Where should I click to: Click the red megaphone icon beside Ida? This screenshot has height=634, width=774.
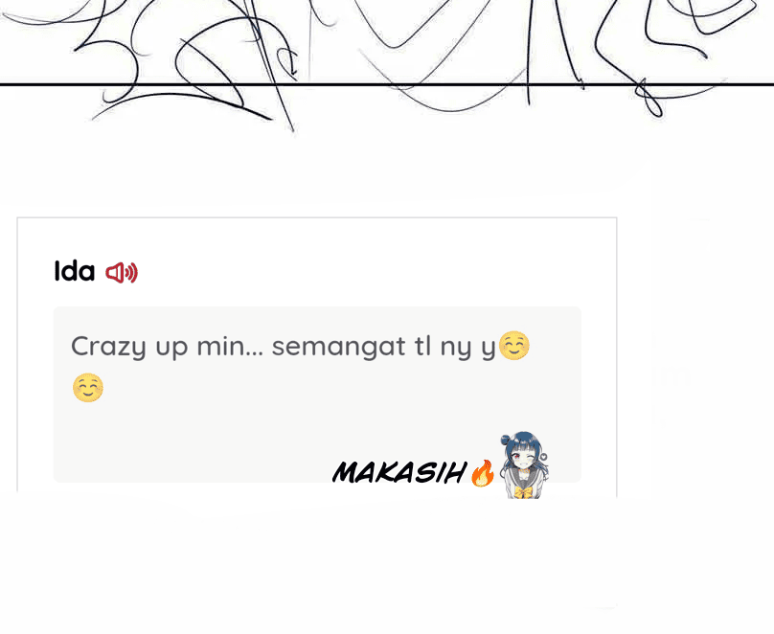point(122,272)
